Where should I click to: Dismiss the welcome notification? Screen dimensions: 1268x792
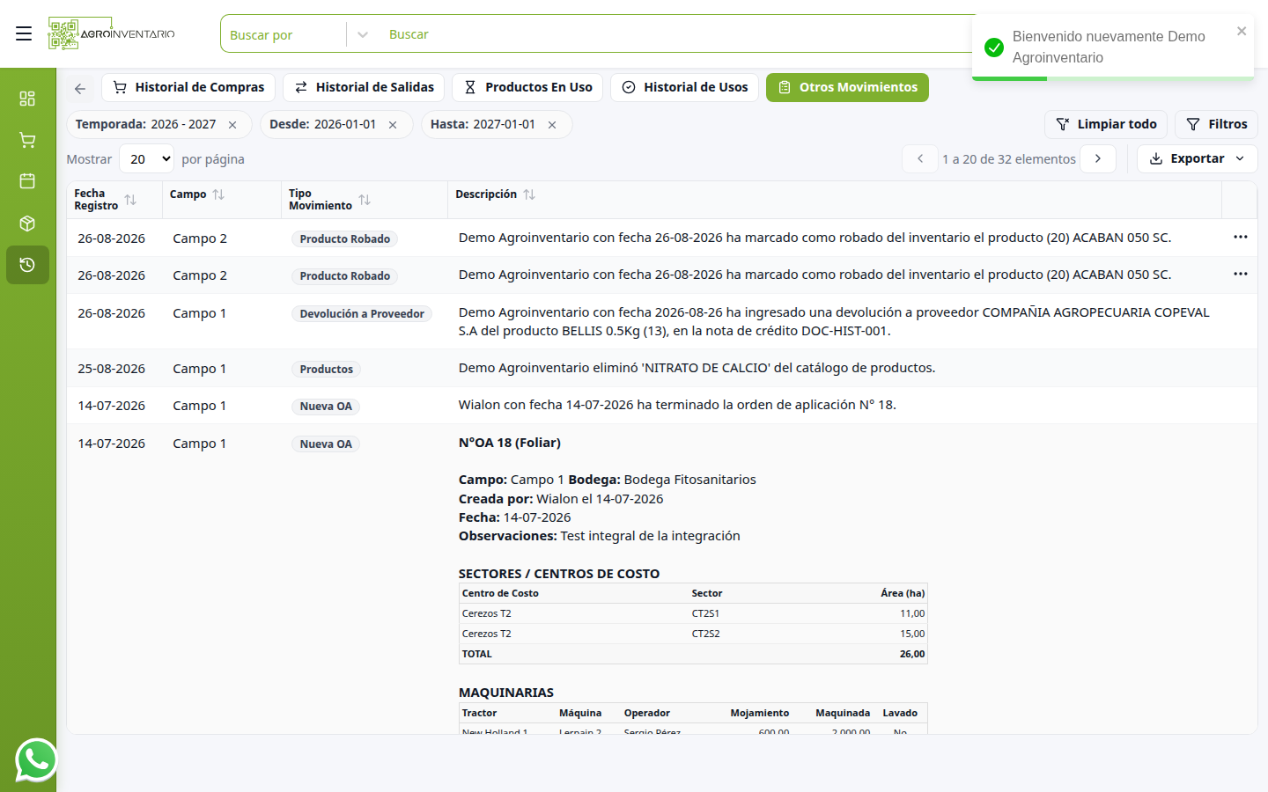point(1242,31)
